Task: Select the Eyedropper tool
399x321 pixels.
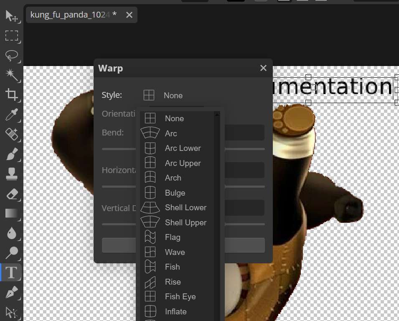Action: tap(11, 114)
